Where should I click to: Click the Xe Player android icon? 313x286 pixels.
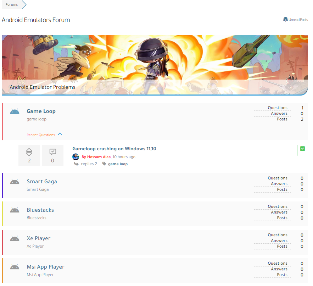(15, 238)
